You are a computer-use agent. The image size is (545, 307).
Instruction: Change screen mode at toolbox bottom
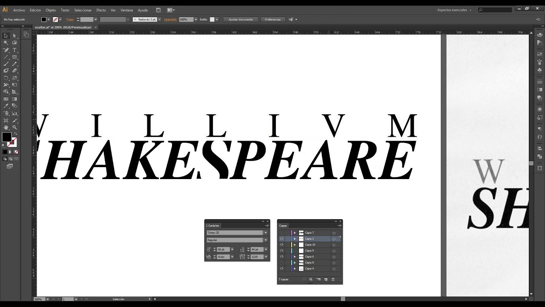point(9,166)
